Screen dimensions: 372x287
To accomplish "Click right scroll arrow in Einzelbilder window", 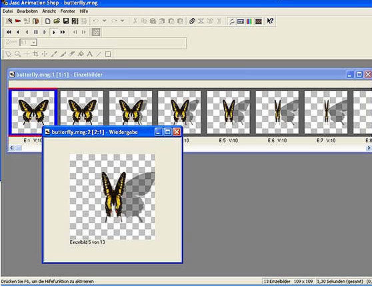I will (x=369, y=148).
